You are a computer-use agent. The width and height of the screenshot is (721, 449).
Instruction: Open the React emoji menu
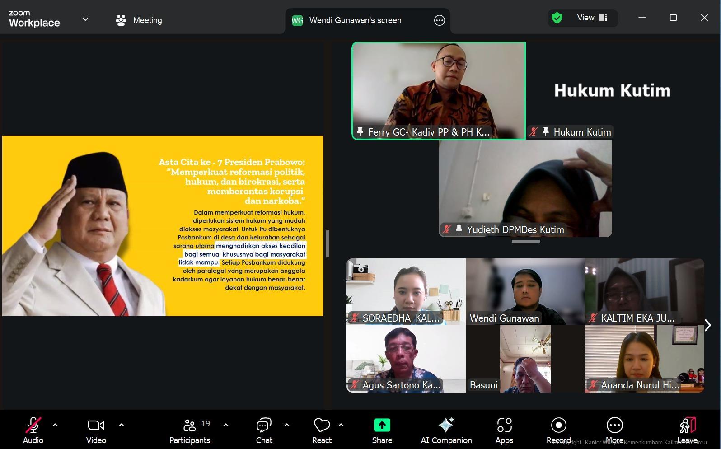tap(322, 430)
